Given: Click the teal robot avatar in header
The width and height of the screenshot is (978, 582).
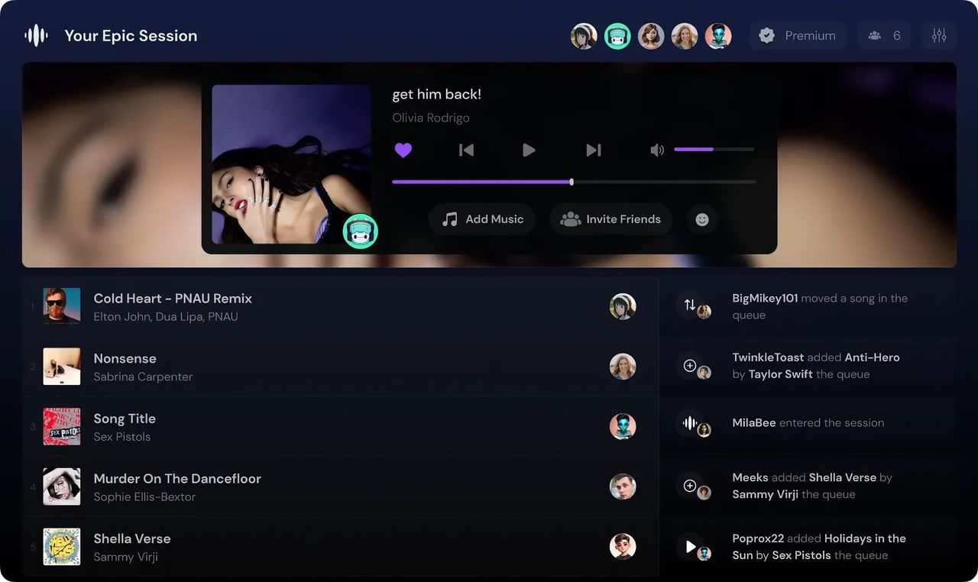Looking at the screenshot, I should tap(617, 36).
